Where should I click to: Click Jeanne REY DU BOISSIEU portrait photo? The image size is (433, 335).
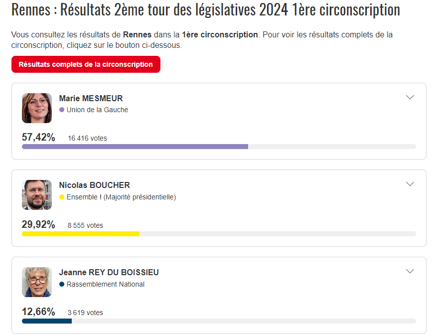pos(37,282)
